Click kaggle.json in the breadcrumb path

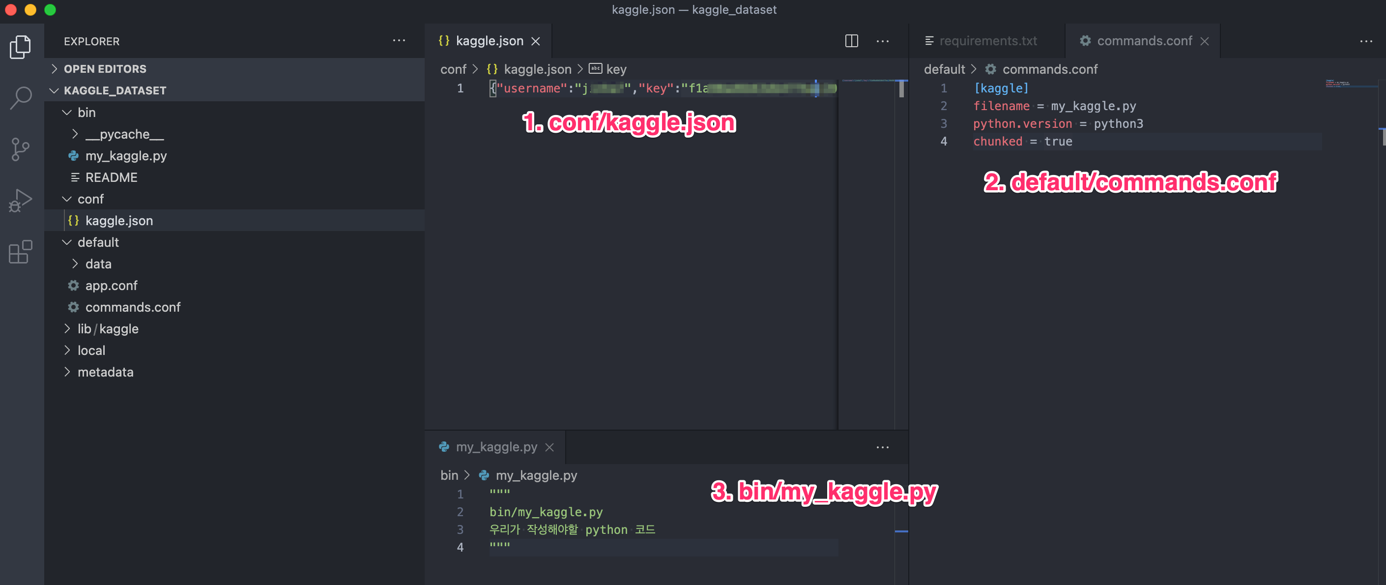point(537,69)
